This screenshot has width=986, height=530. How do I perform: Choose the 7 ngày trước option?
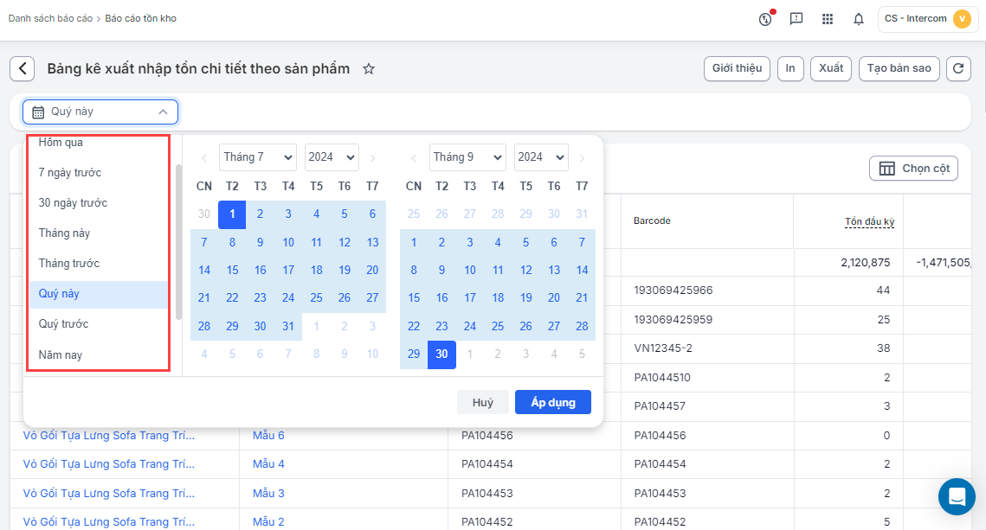click(70, 173)
